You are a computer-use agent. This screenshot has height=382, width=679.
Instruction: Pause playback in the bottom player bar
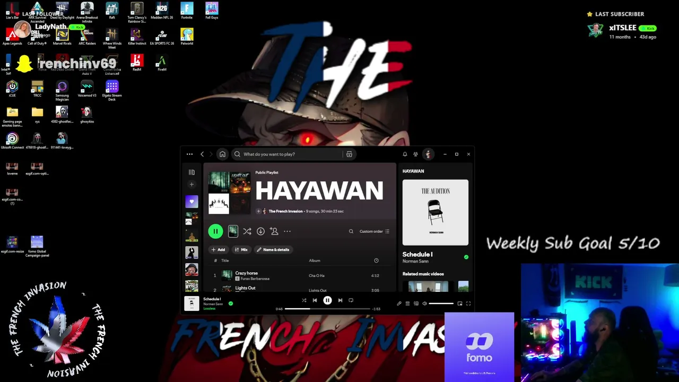click(x=327, y=300)
